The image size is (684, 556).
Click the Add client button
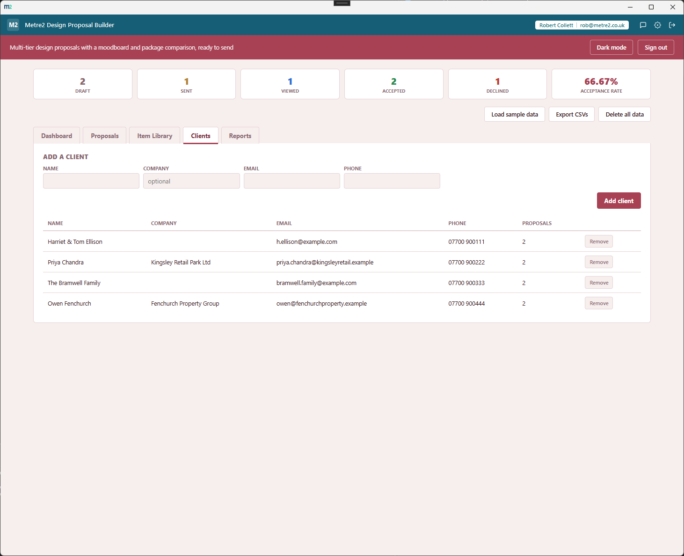point(619,201)
